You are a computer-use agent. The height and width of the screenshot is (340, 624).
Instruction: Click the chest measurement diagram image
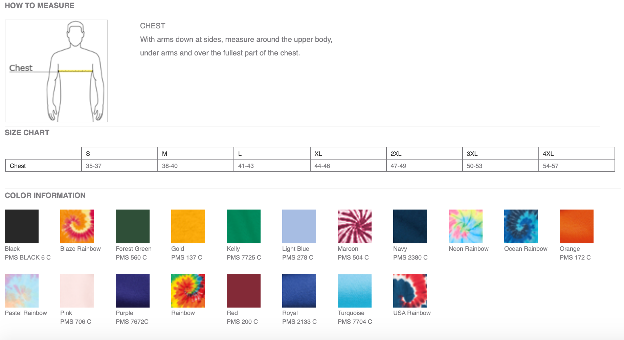tap(56, 71)
